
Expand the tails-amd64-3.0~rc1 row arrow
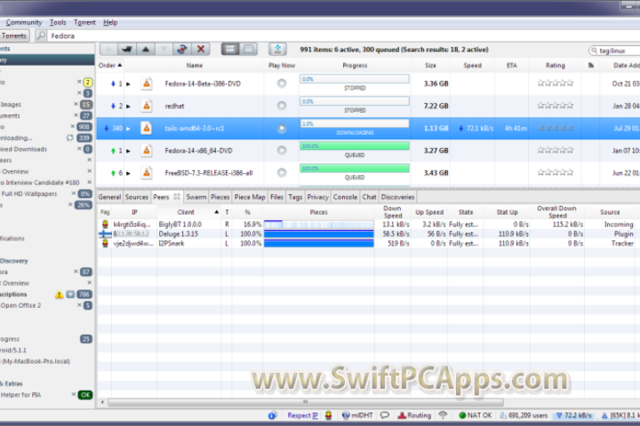[128, 129]
